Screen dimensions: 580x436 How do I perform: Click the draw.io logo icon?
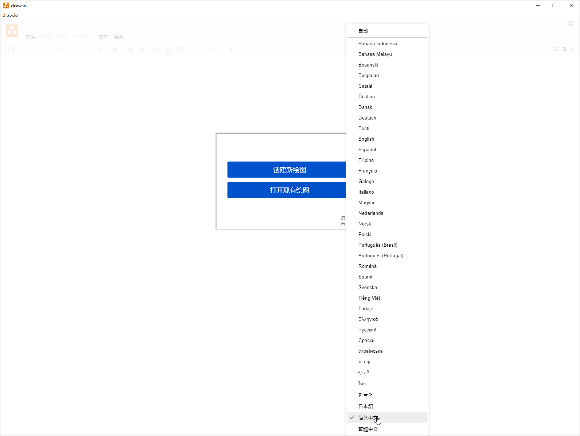(x=12, y=30)
